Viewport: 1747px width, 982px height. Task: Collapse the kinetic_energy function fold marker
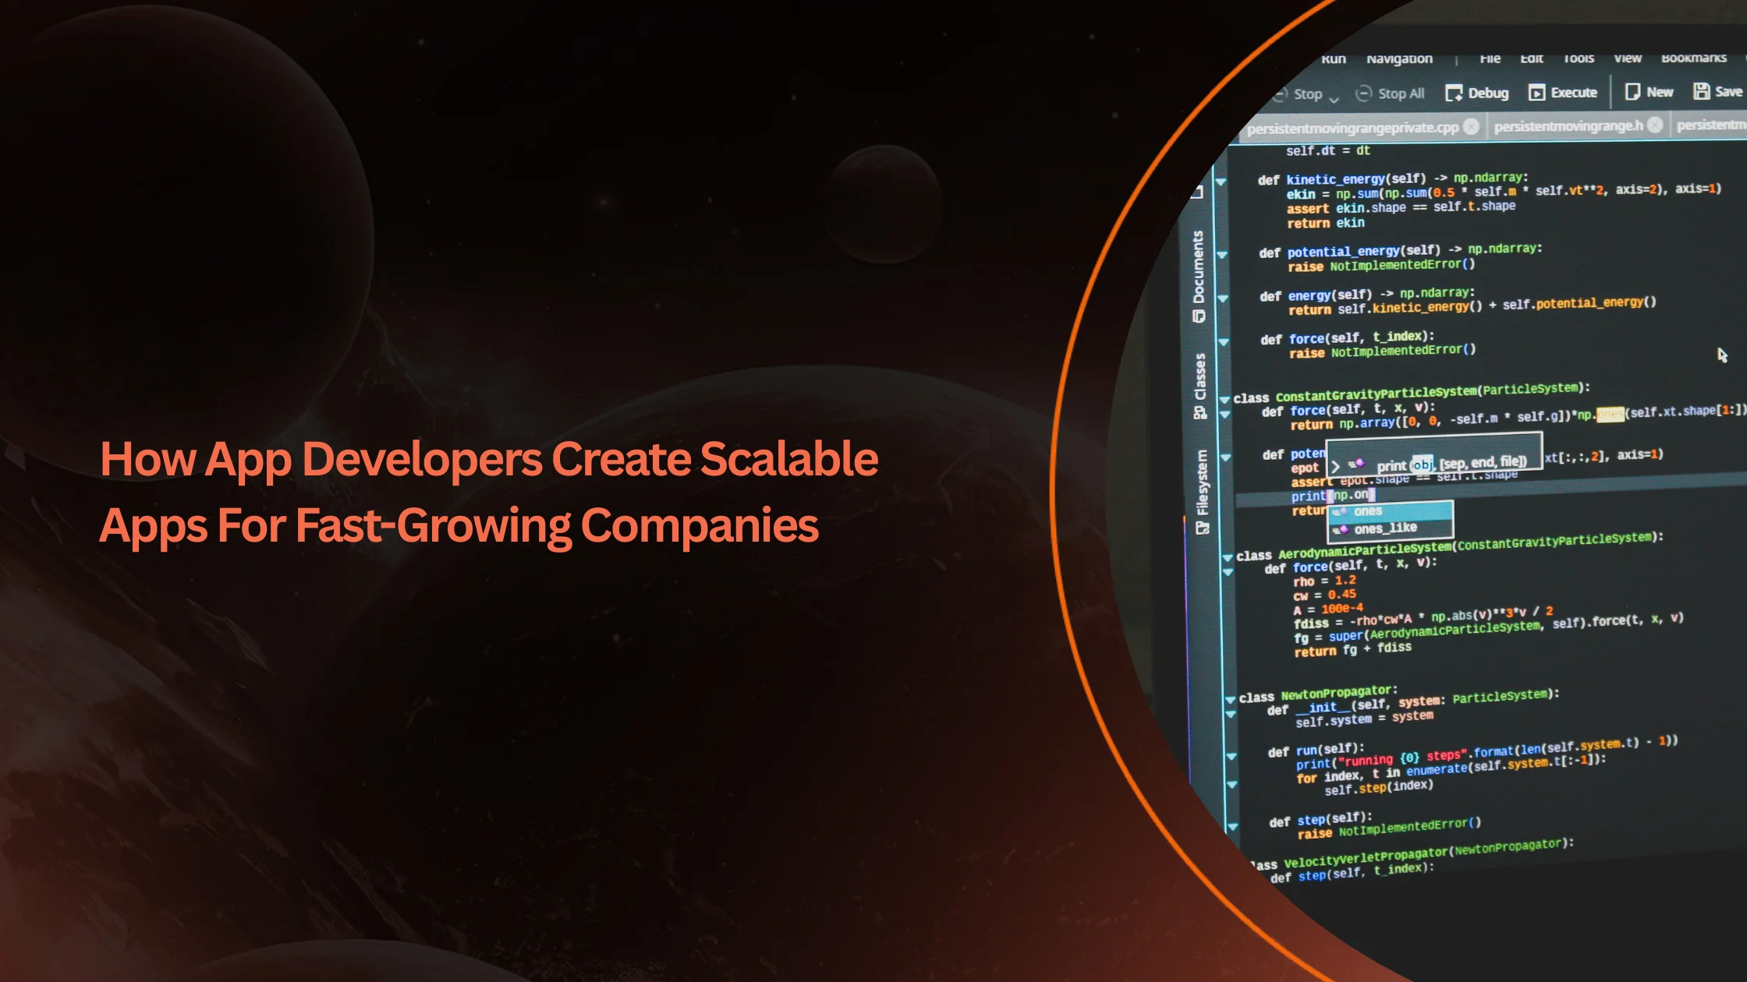[x=1221, y=182]
